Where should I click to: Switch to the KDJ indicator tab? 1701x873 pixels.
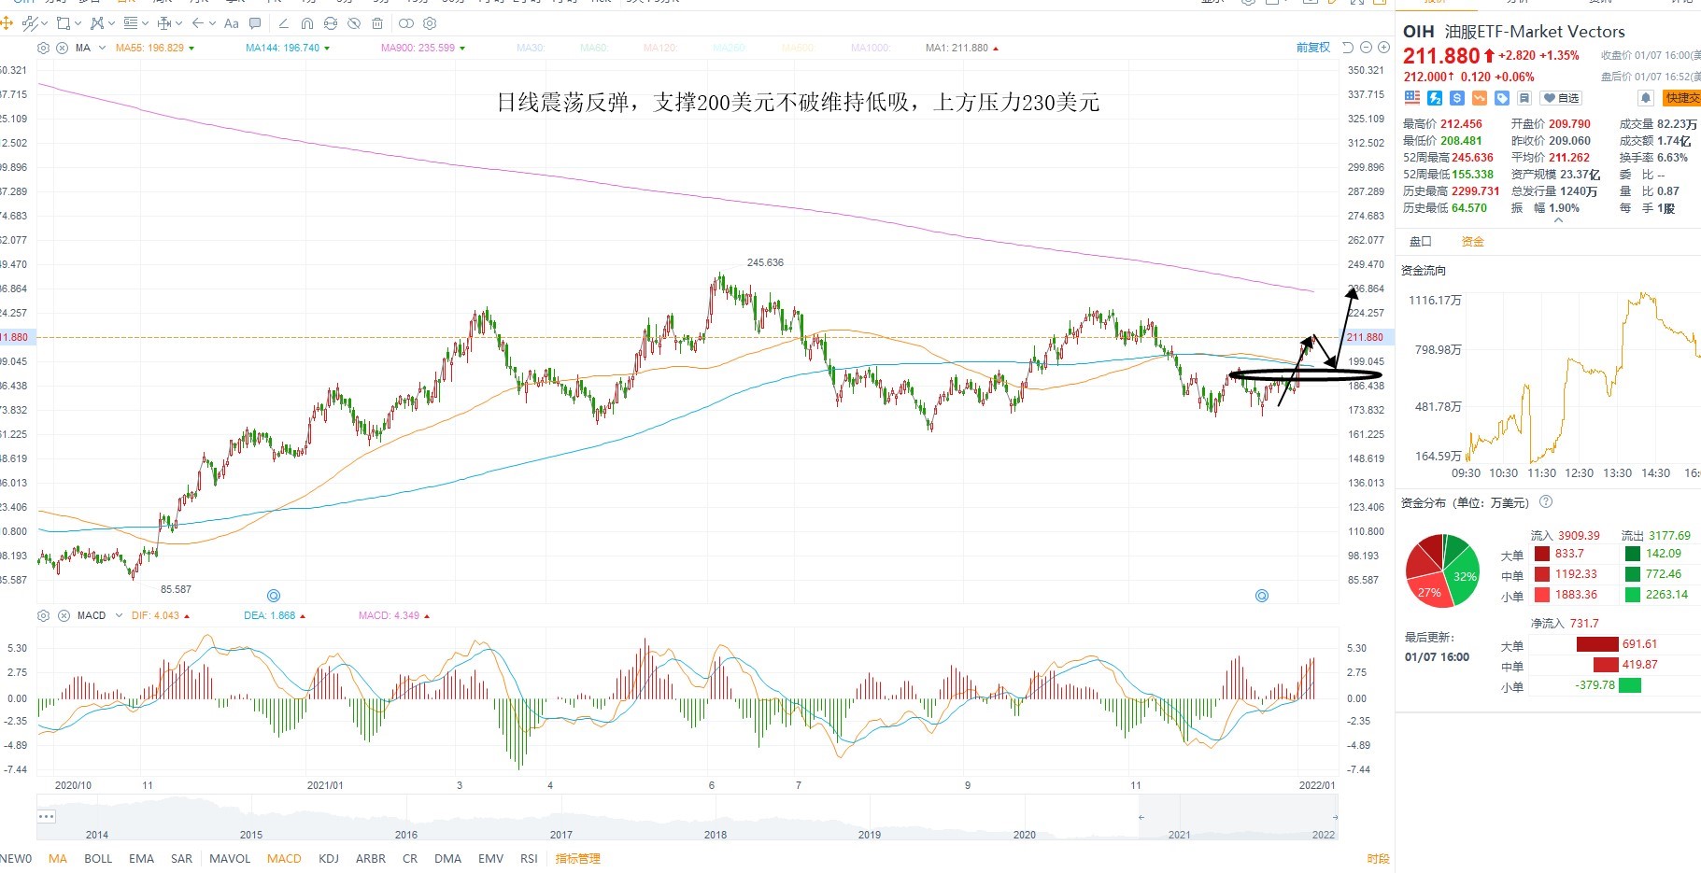pyautogui.click(x=329, y=858)
